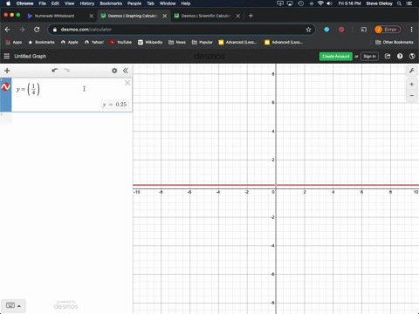Open the Edit menu
419x314 pixels.
[x=55, y=3]
